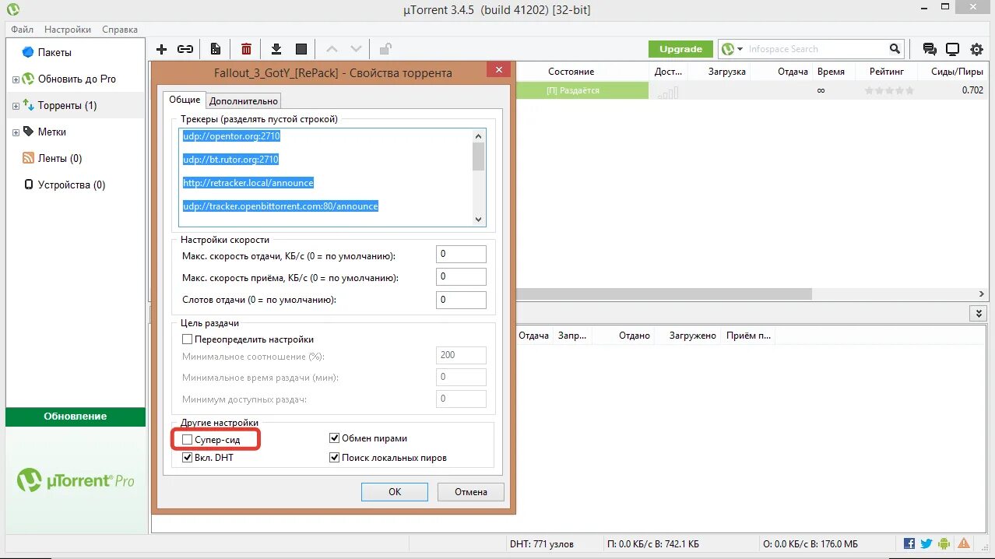Click the Сиды/Пиры column header
Viewport: 995px width, 559px height.
click(956, 72)
